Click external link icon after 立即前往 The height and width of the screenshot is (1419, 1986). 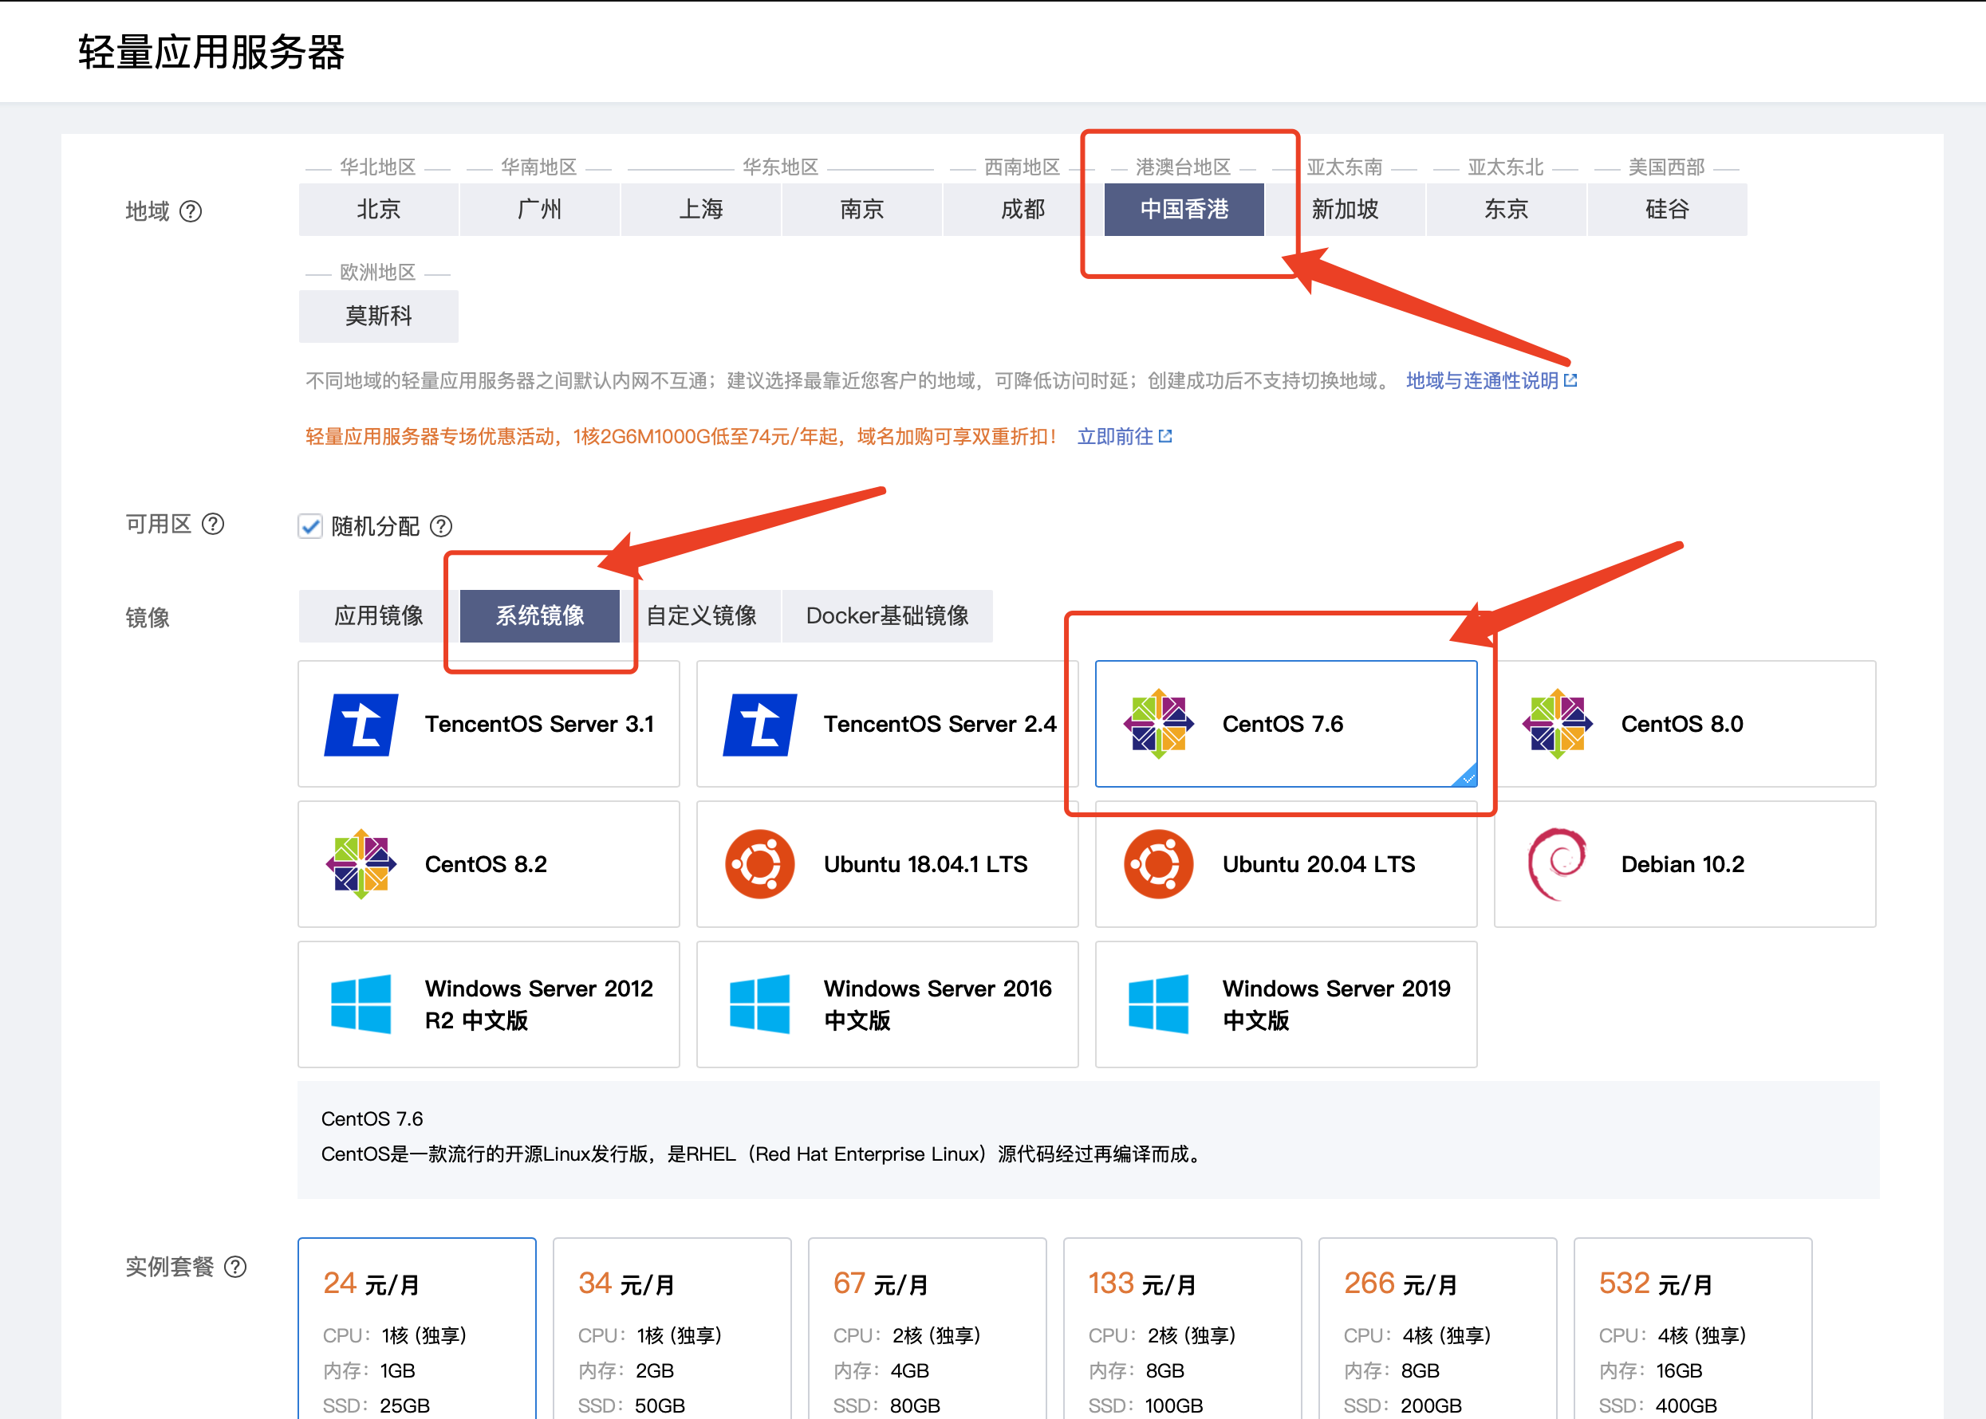click(1165, 436)
